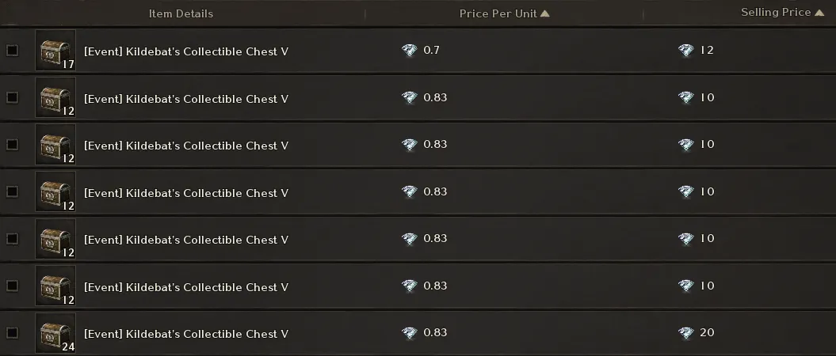Tick the checkbox for the 17-chest listing
The height and width of the screenshot is (356, 836).
[12, 51]
